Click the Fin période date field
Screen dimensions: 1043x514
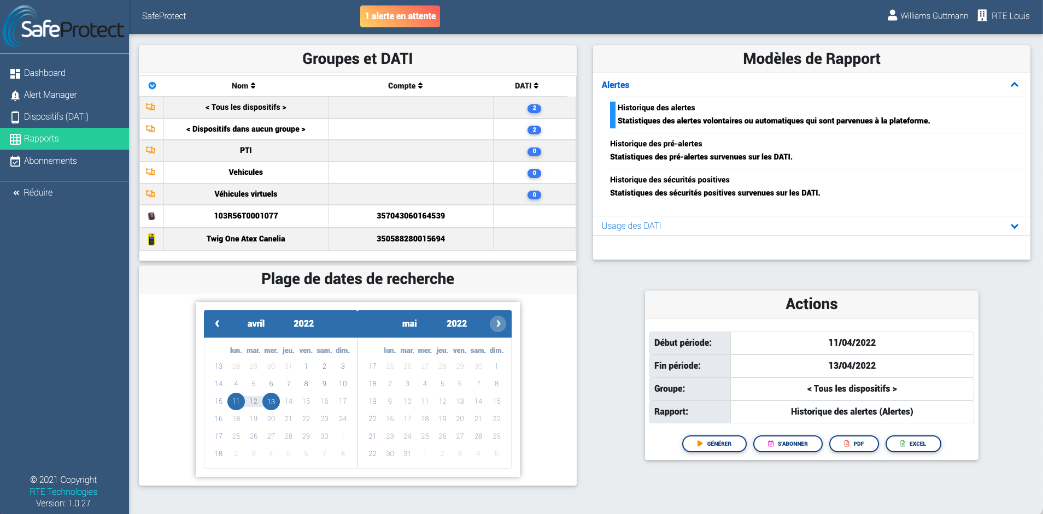coord(852,365)
